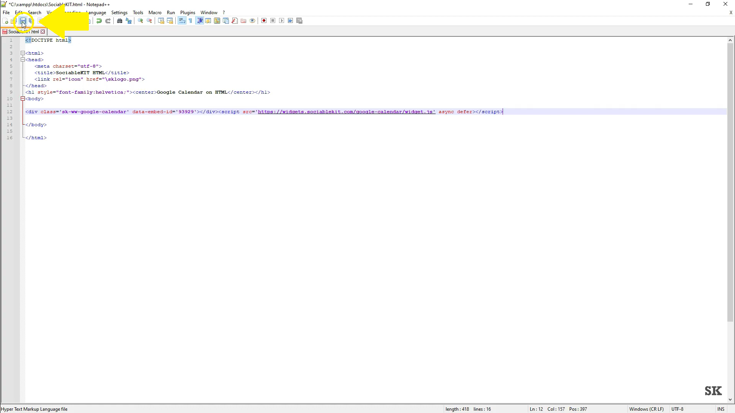Open the Tools menu

pos(138,13)
